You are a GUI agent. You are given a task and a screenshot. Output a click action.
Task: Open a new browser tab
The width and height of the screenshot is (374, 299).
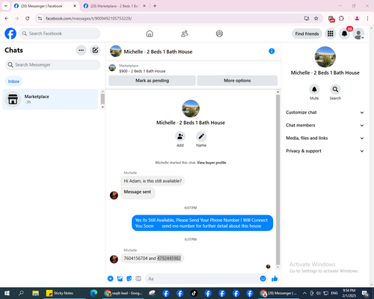(155, 6)
